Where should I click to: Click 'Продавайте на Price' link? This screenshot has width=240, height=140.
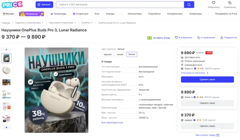[x=226, y=14]
